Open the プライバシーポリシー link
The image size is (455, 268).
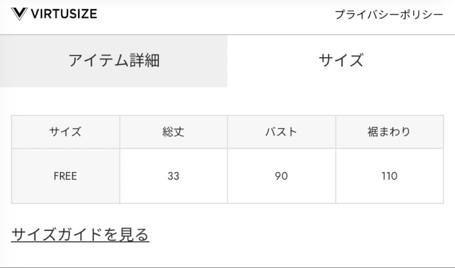point(388,15)
